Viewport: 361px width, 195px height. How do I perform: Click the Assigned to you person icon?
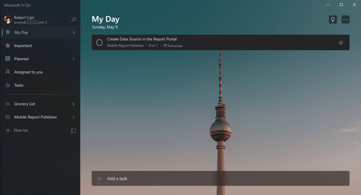point(8,72)
